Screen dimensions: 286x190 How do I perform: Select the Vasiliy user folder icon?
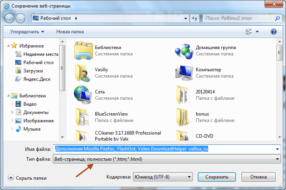coord(83,73)
